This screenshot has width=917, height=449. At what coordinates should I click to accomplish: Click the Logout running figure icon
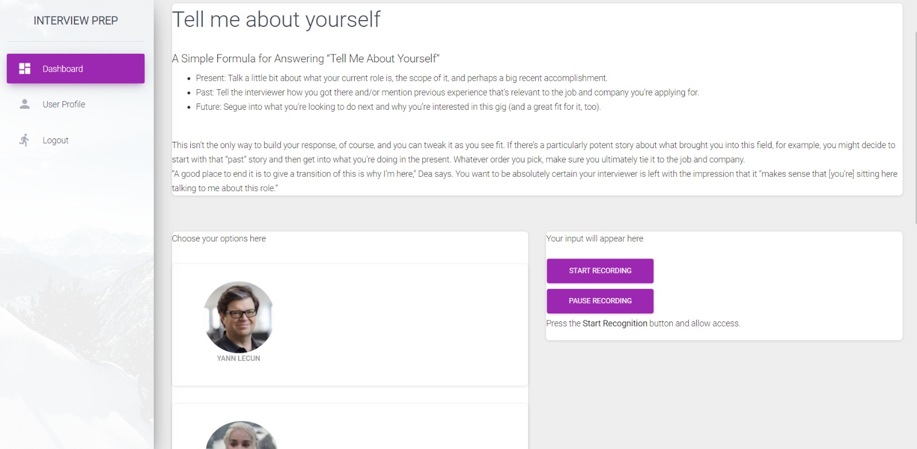25,140
